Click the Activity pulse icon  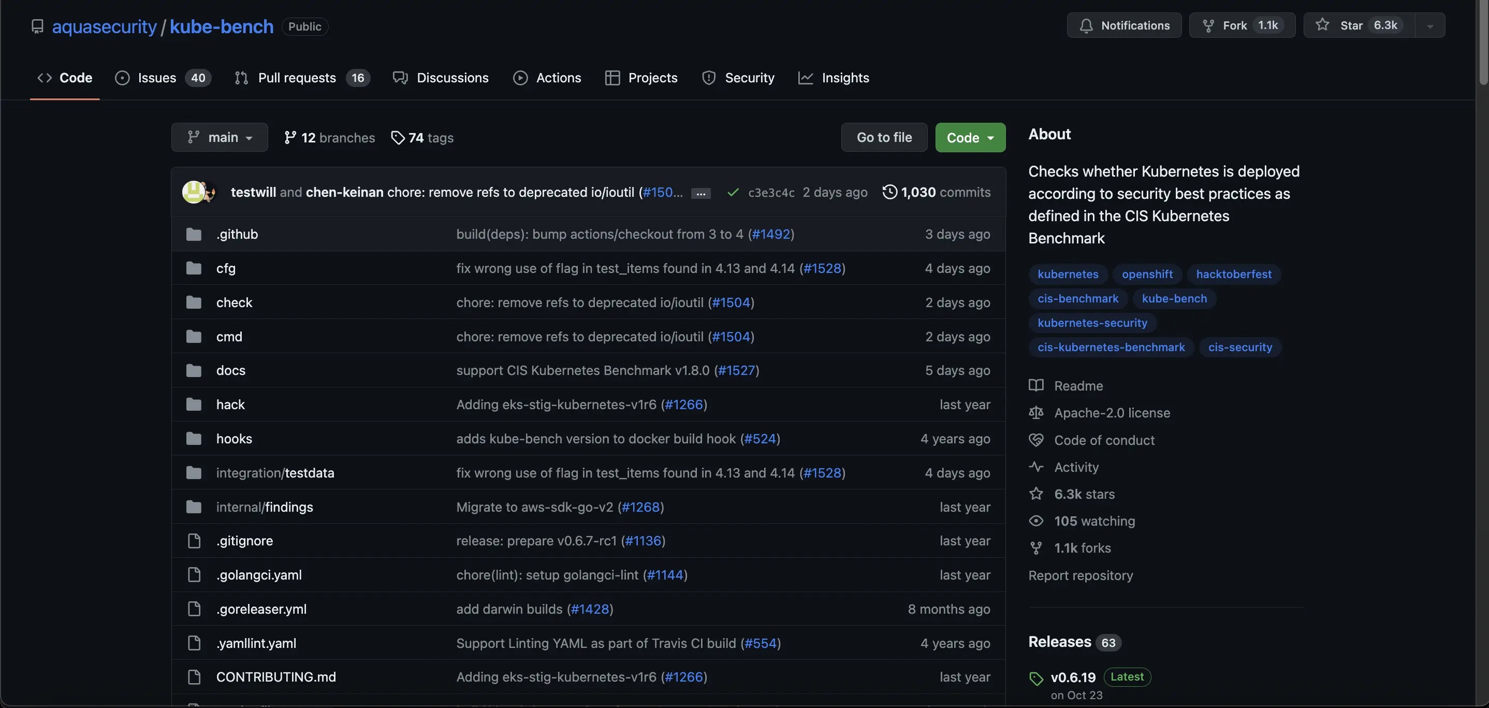pyautogui.click(x=1036, y=467)
